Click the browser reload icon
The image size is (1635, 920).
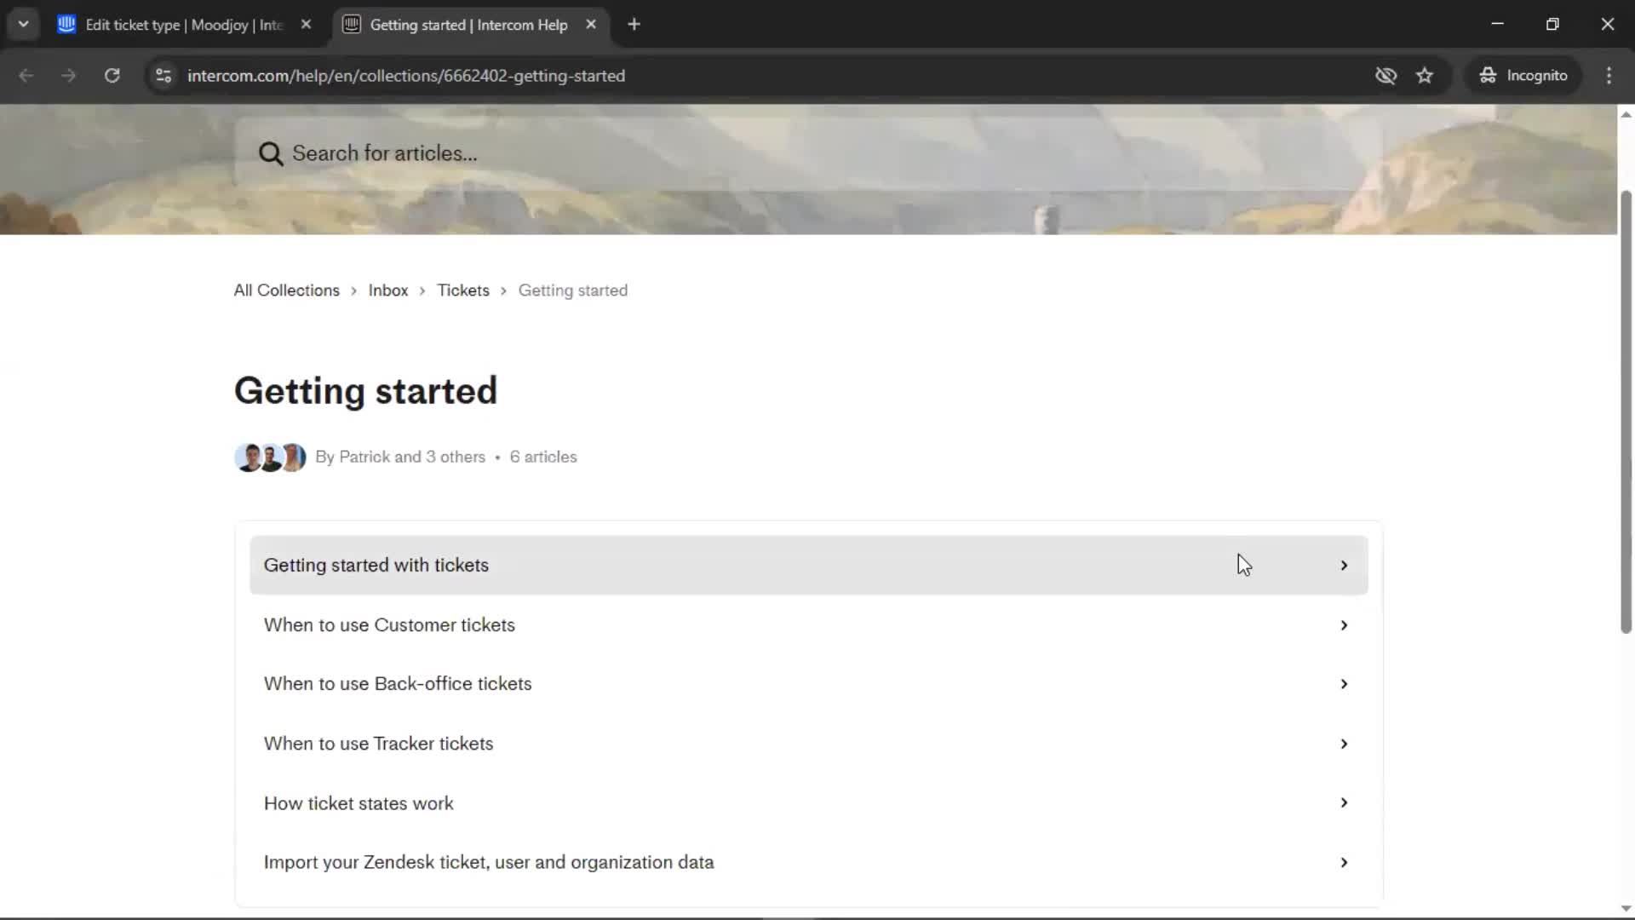(x=112, y=76)
